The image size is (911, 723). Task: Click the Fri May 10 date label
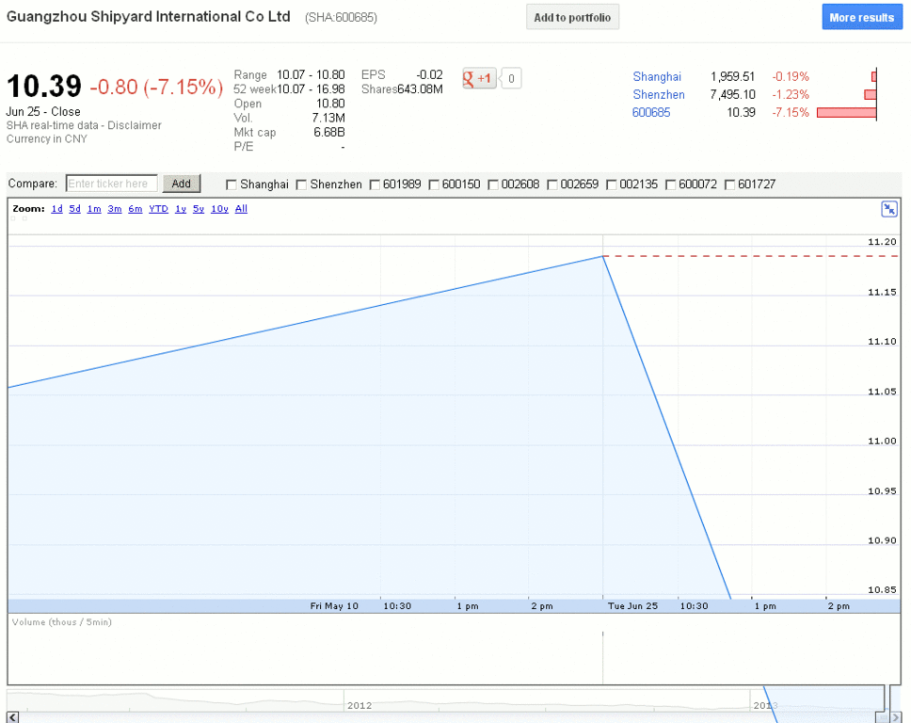click(x=334, y=605)
